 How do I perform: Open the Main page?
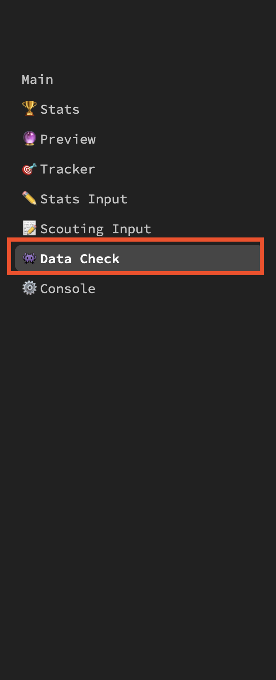coord(37,79)
